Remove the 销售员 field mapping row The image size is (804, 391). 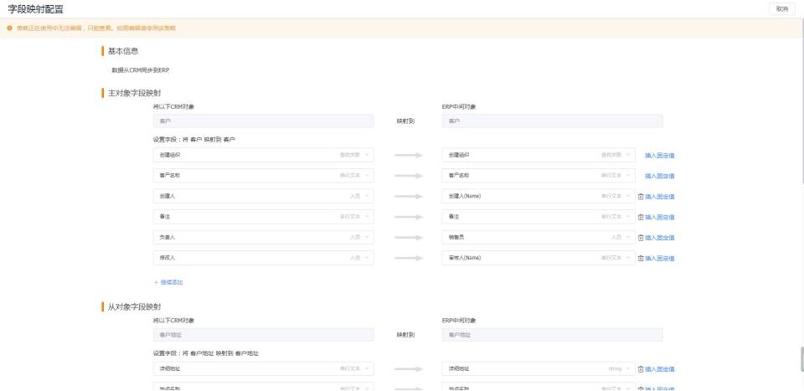point(641,237)
